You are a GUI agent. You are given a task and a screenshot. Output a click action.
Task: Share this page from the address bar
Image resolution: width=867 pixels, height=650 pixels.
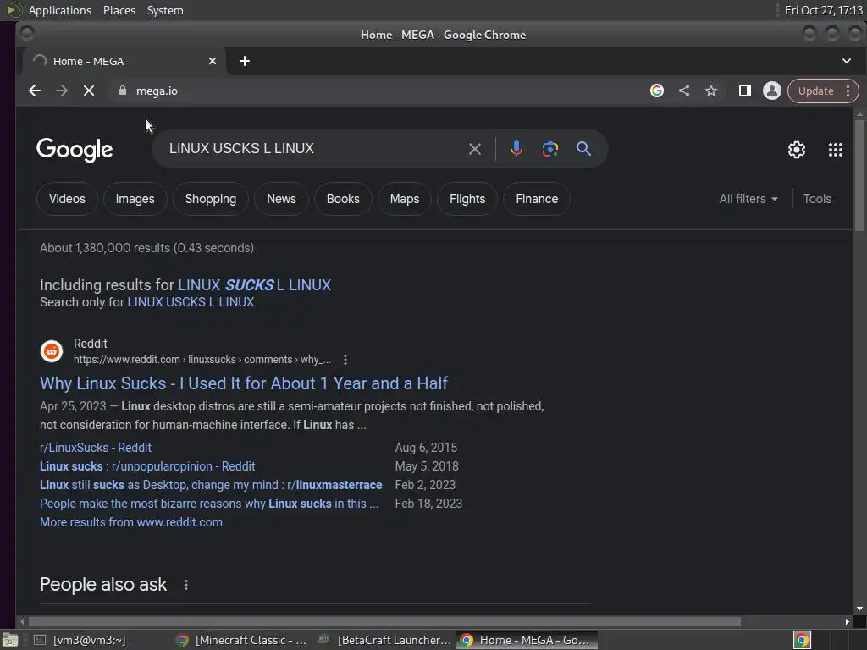point(684,91)
